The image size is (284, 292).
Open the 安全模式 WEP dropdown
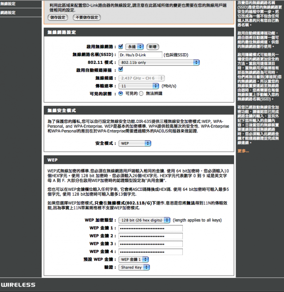[135, 143]
